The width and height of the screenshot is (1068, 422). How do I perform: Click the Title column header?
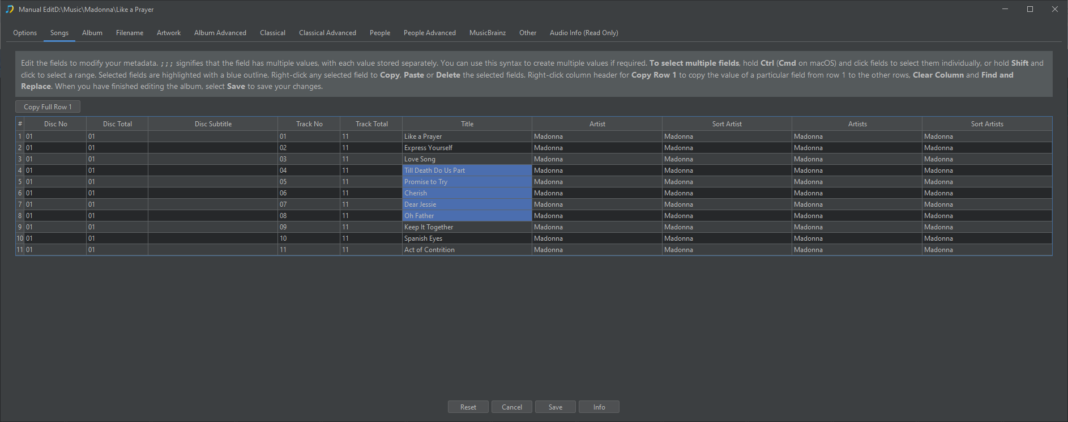tap(467, 123)
